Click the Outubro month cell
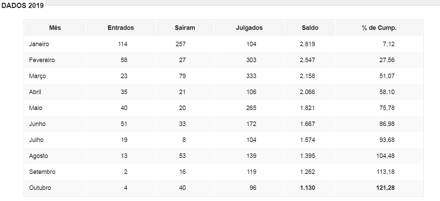The width and height of the screenshot is (440, 201). pos(40,188)
